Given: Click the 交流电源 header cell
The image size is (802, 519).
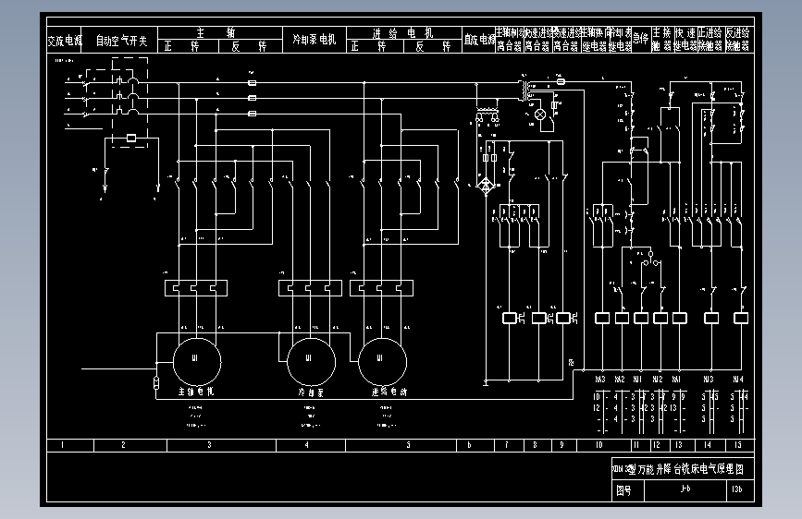Looking at the screenshot, I should point(64,41).
